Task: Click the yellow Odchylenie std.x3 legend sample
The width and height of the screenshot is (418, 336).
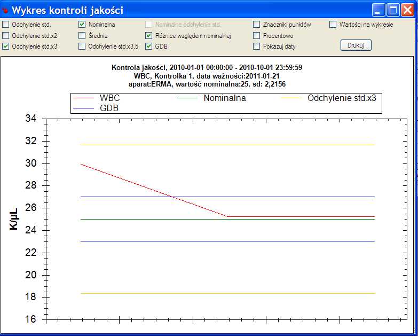Action: [291, 98]
